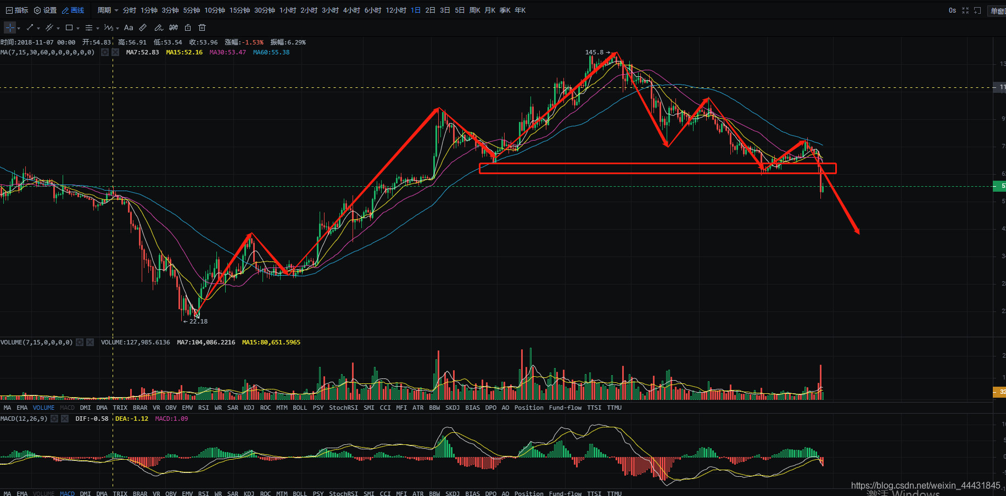Activate the Aa text annotation tool
The width and height of the screenshot is (1006, 496).
(x=128, y=27)
